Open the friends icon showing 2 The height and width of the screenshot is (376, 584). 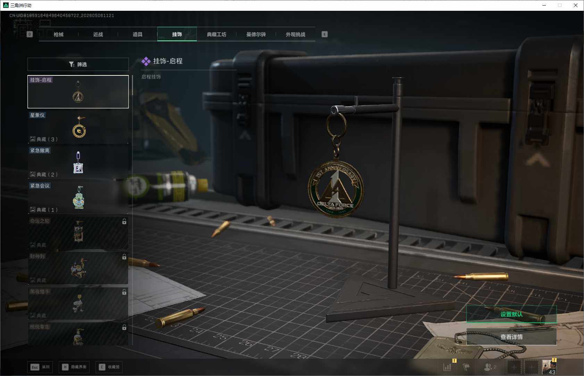[x=490, y=367]
